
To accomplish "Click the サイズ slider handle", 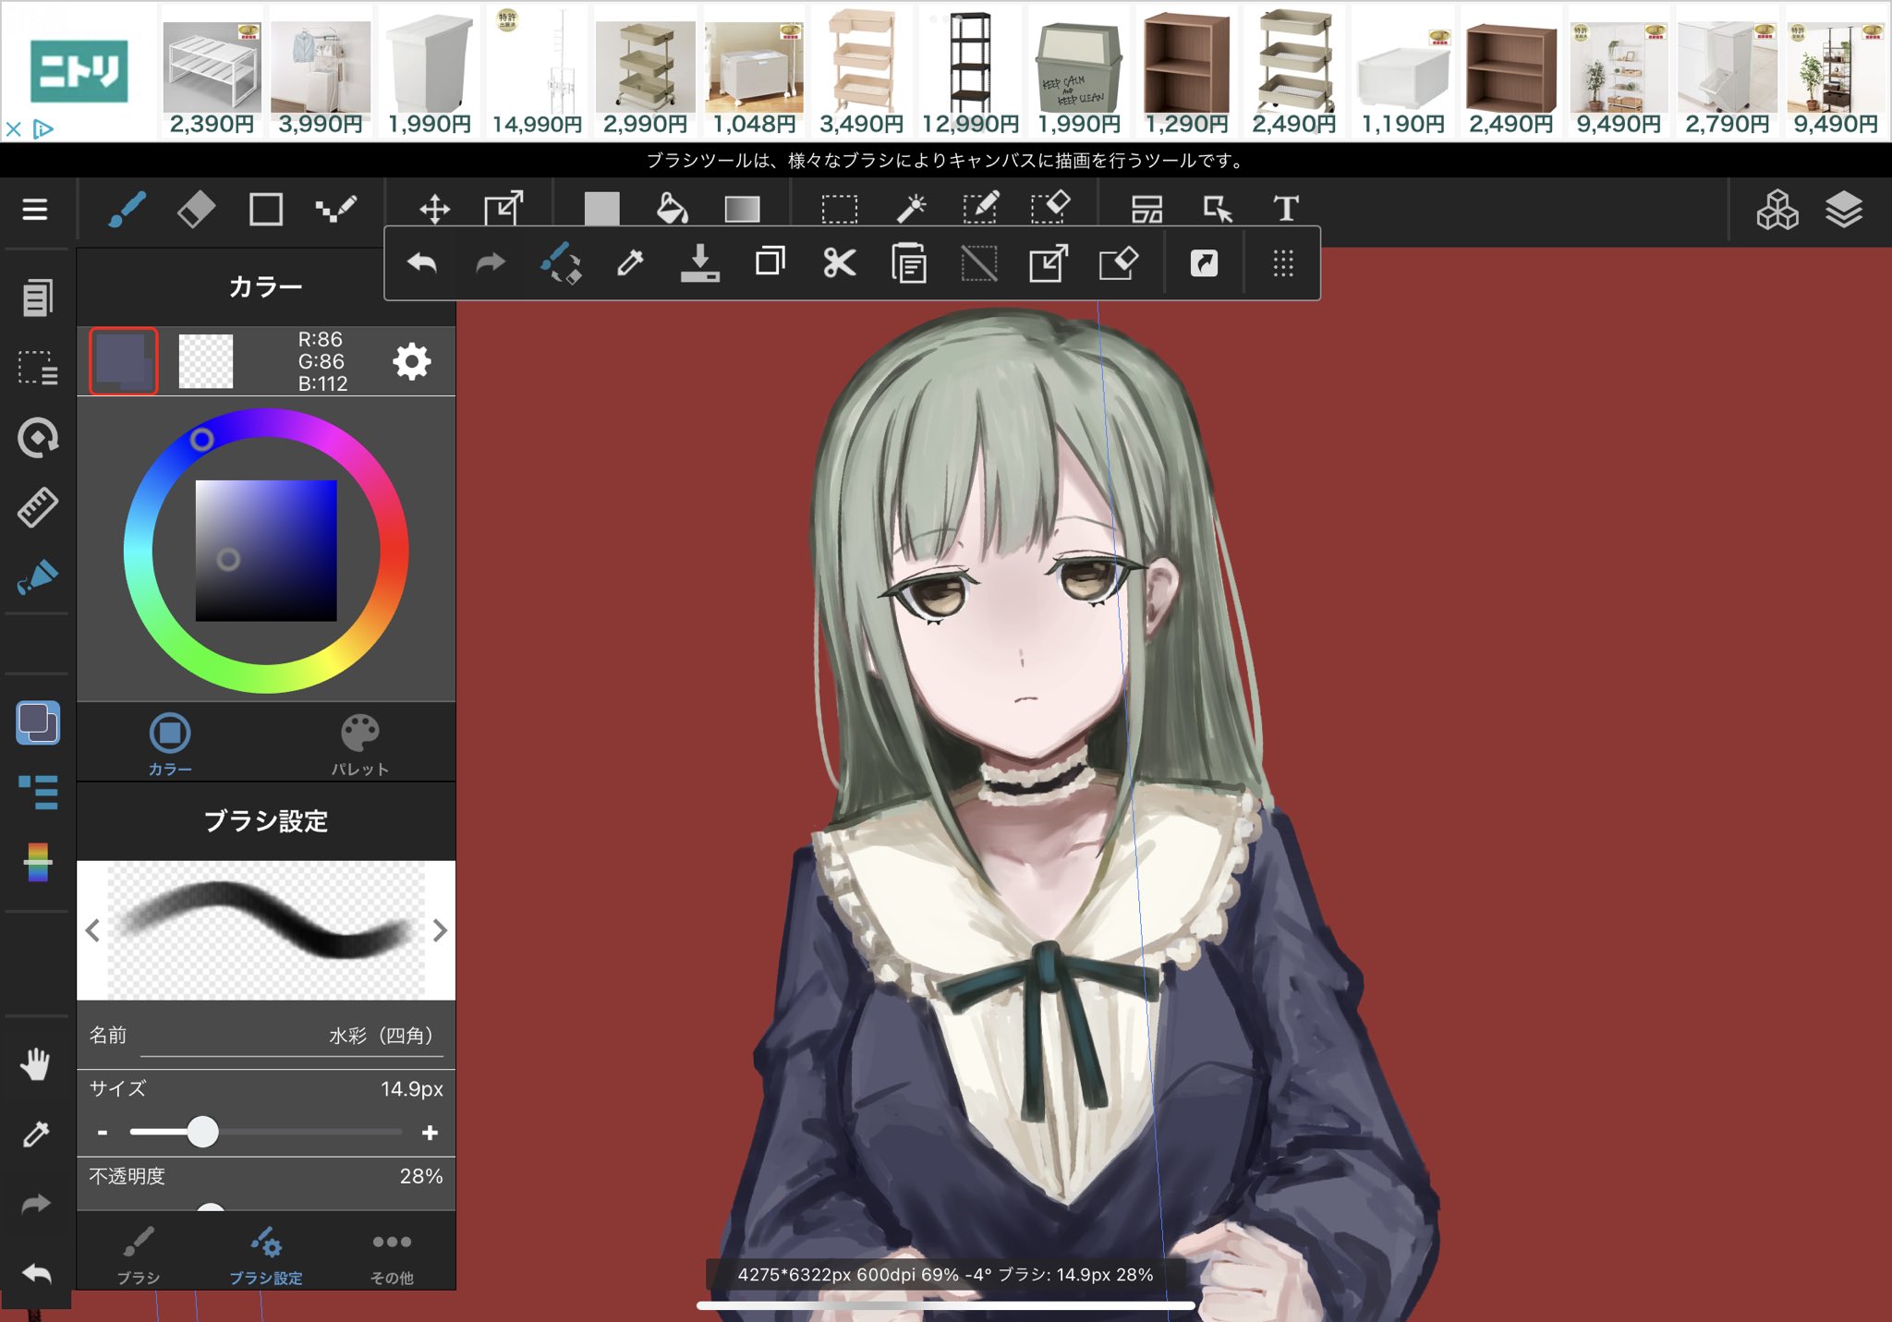I will [204, 1132].
